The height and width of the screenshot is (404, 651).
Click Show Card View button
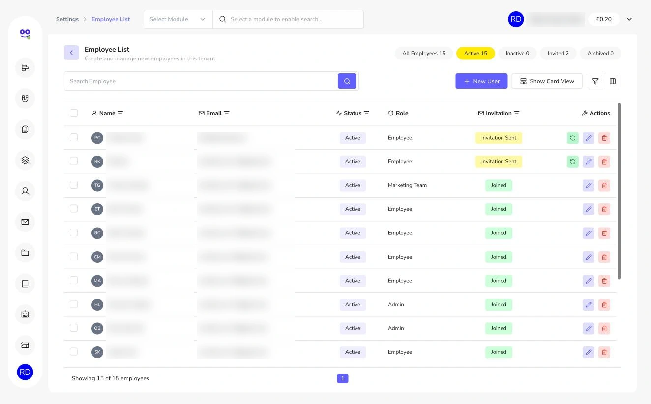click(x=547, y=81)
